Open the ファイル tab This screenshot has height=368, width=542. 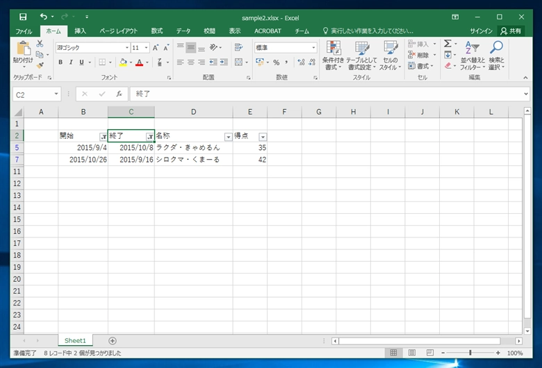click(x=24, y=31)
